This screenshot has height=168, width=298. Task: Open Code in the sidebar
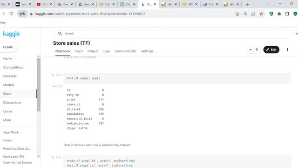point(7,94)
